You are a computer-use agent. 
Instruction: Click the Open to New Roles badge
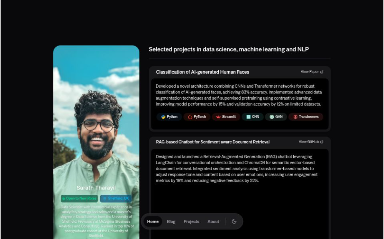coord(79,198)
